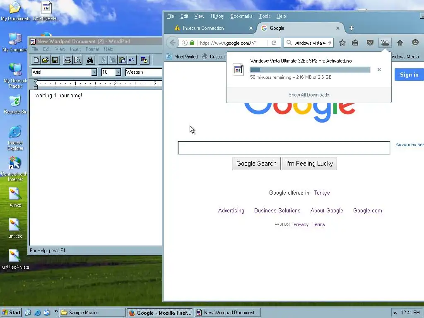
Task: Click the smiley face icon in Firefox
Action: click(415, 43)
